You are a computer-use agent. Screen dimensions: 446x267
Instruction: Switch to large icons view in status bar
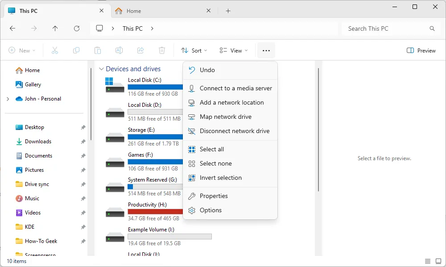(438, 261)
